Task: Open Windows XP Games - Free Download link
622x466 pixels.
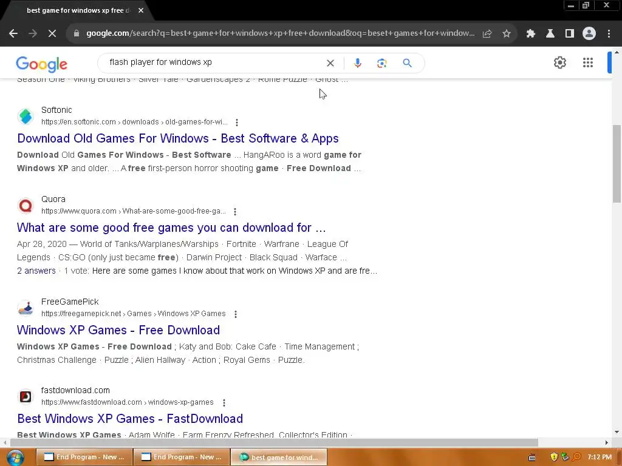Action: point(118,330)
